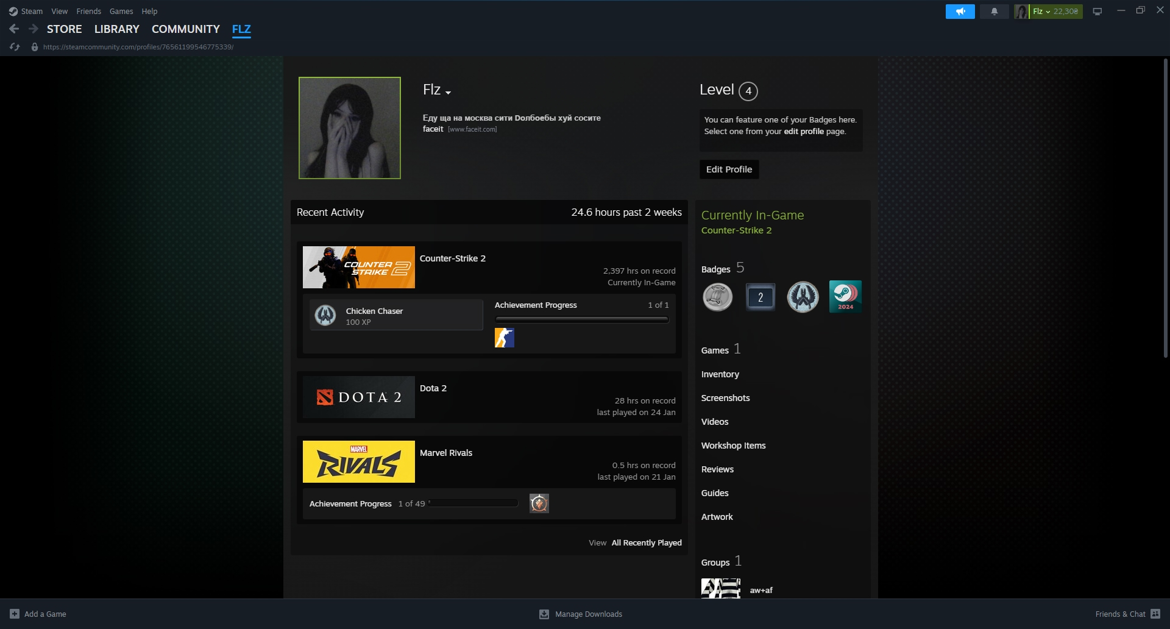1170x629 pixels.
Task: Open the Steam Replay 2024 badge
Action: (x=845, y=297)
